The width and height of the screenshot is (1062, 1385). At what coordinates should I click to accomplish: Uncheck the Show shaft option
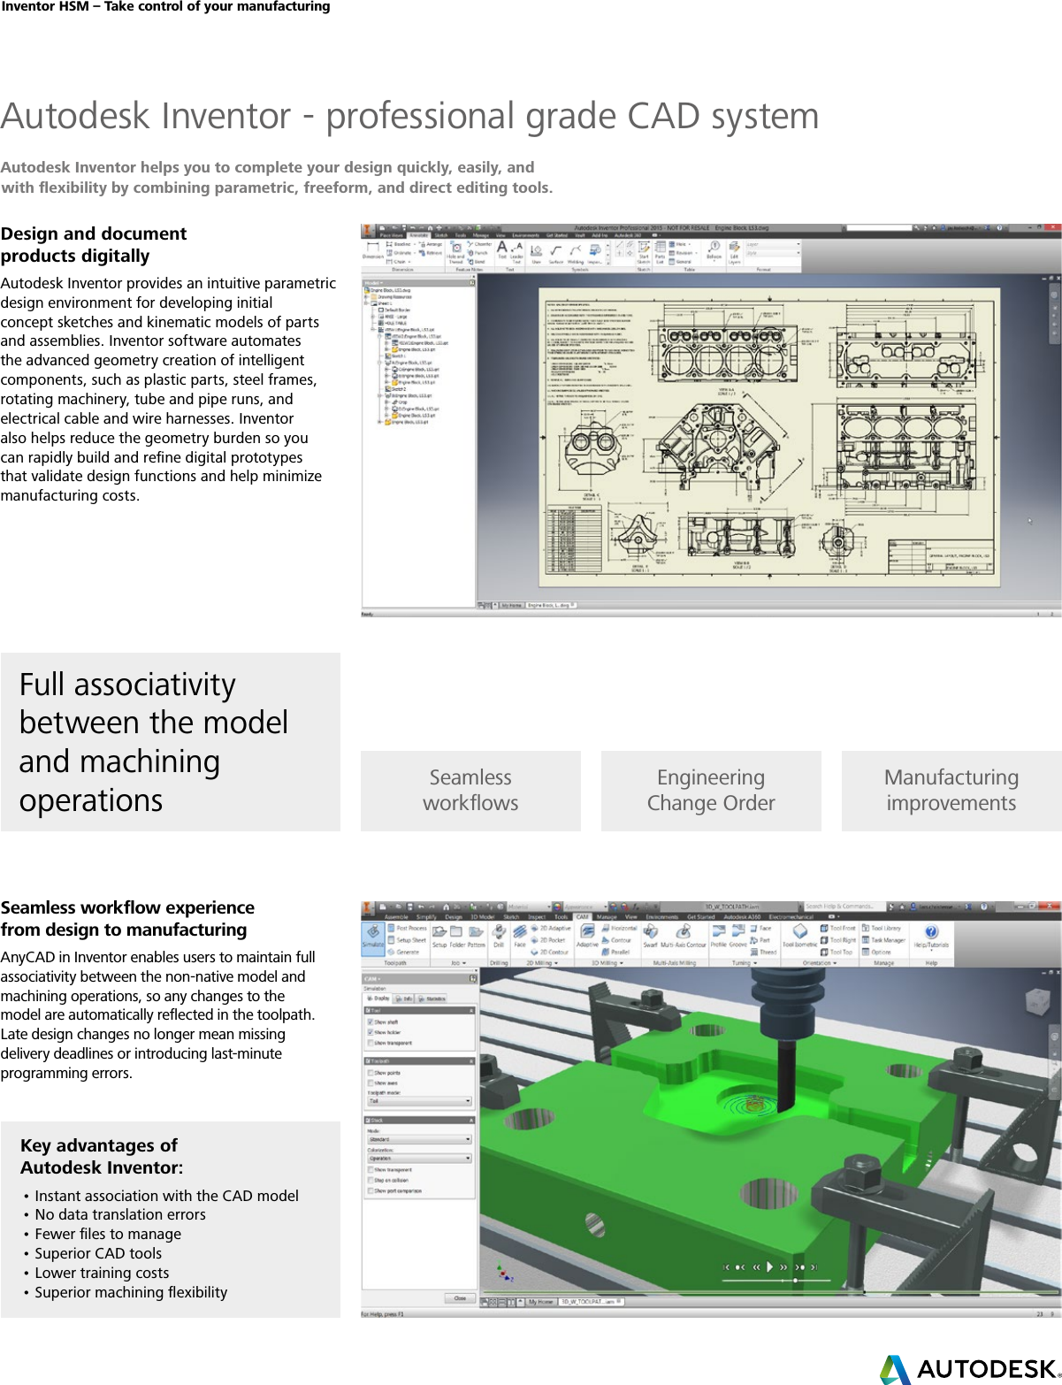coord(370,1022)
